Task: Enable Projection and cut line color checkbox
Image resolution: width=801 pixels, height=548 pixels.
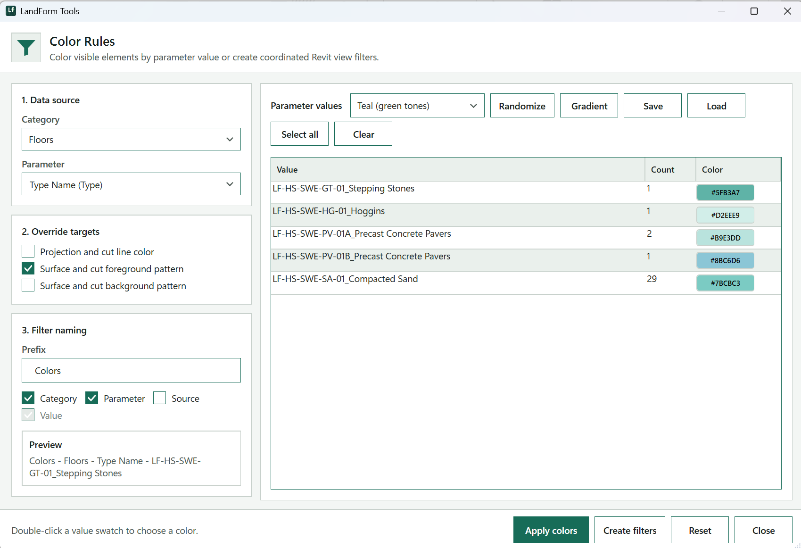Action: (28, 251)
